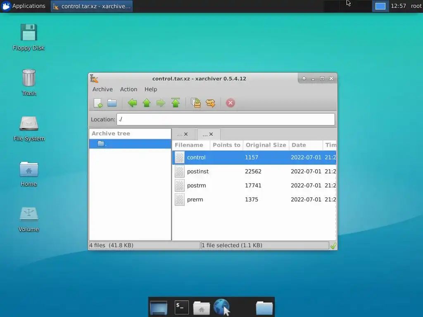Click the Extract files toolbar icon
Image resolution: width=423 pixels, height=317 pixels.
210,103
